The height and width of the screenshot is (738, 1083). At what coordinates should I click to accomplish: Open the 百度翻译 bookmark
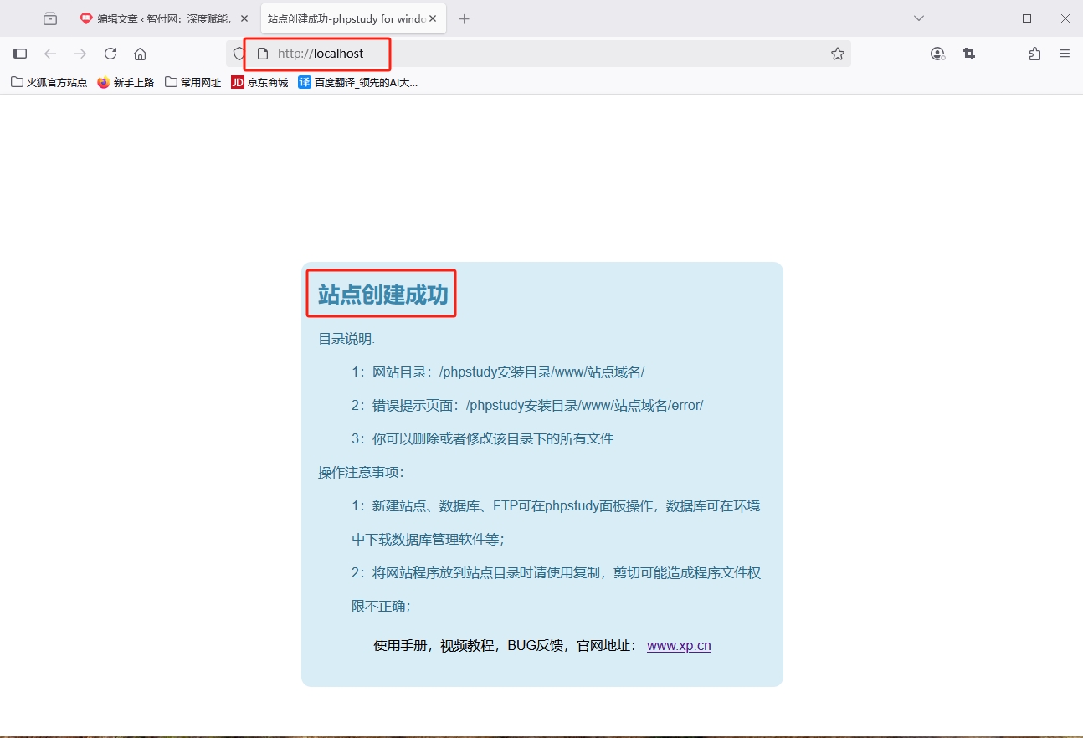358,82
